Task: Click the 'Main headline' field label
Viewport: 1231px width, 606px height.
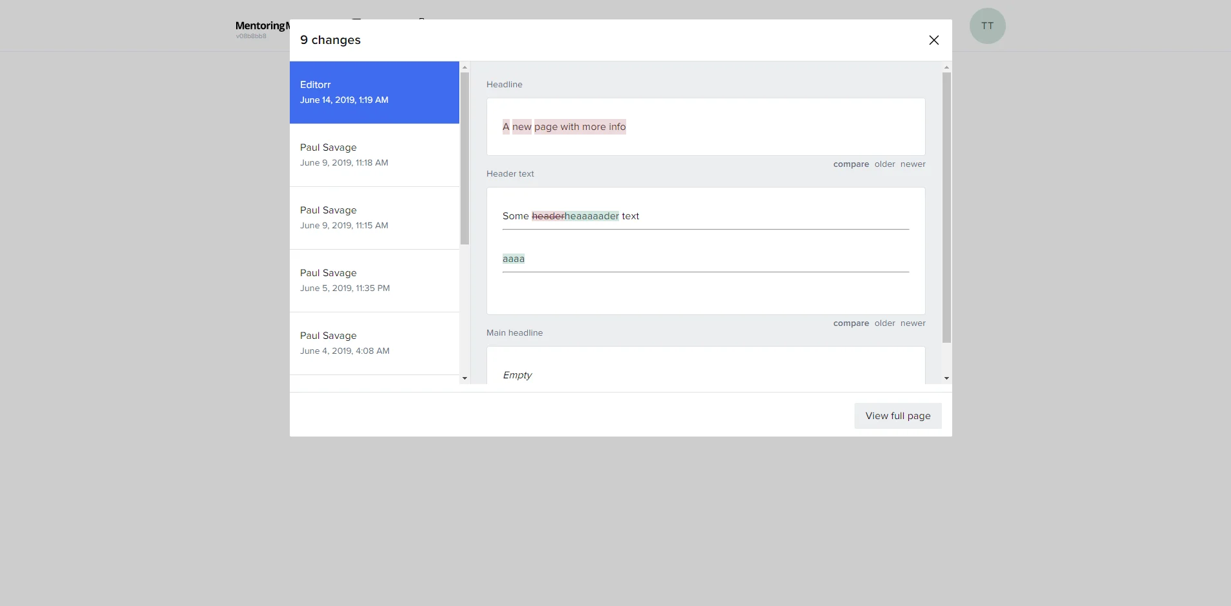Action: tap(515, 333)
